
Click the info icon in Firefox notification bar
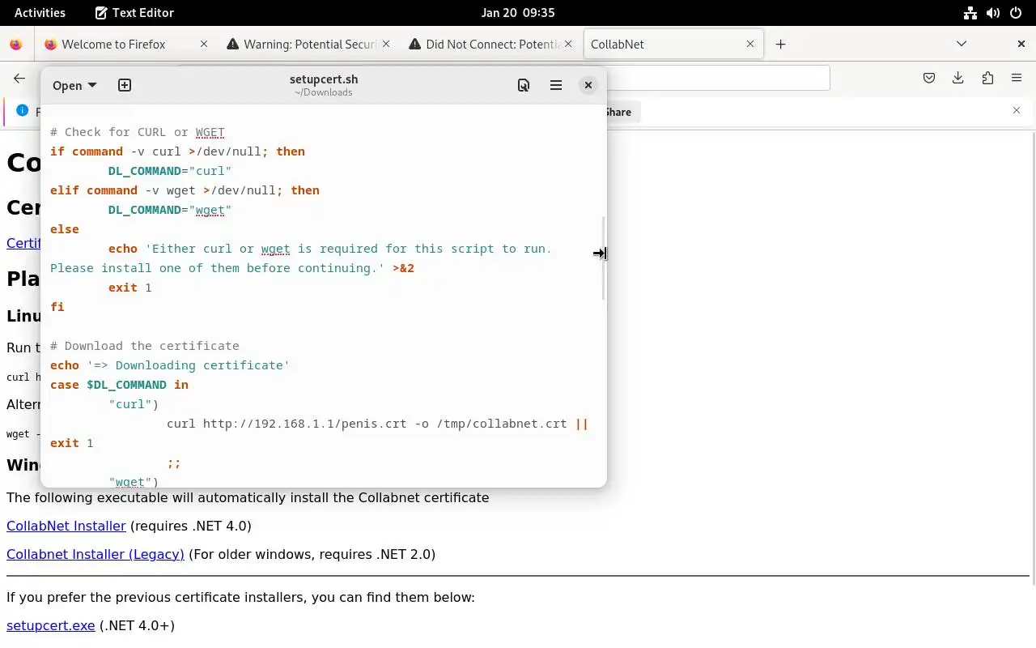[x=22, y=110]
